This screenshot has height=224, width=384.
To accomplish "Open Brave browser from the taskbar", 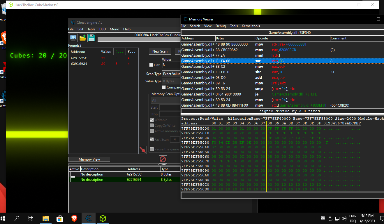I will pos(74,218).
